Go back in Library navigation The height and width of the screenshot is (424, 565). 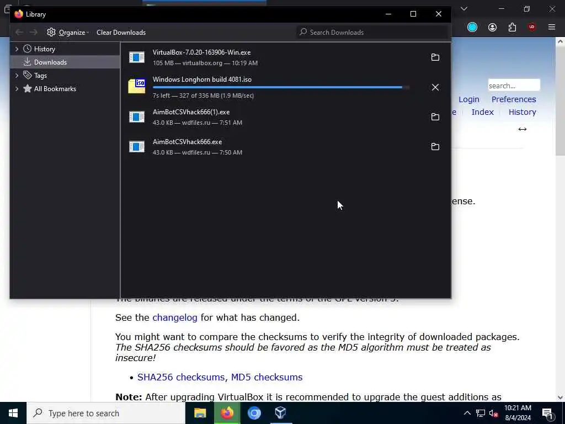point(19,33)
